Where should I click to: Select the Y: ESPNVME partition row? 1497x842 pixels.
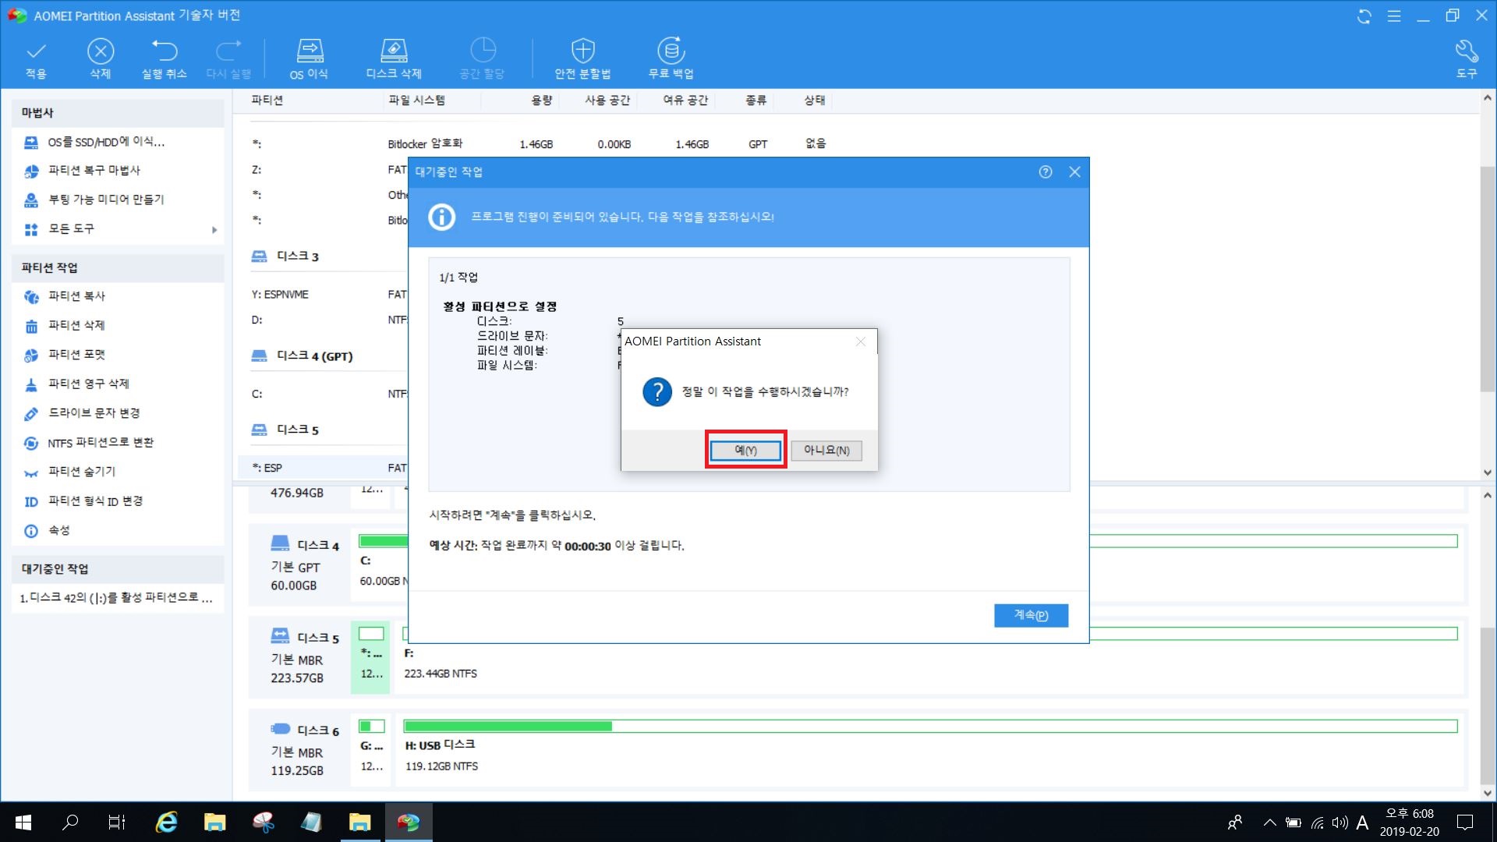click(323, 295)
